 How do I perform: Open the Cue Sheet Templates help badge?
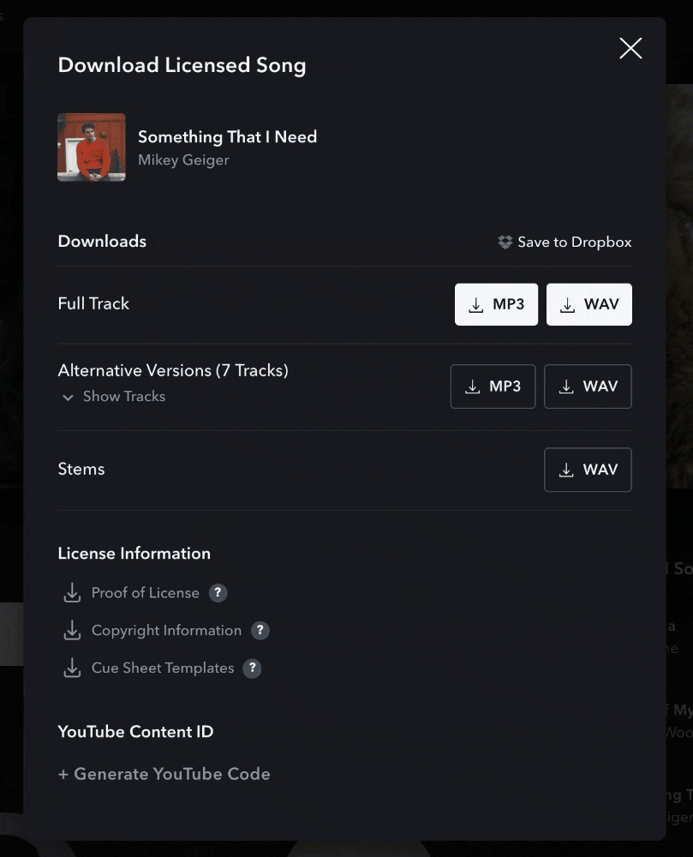tap(252, 668)
